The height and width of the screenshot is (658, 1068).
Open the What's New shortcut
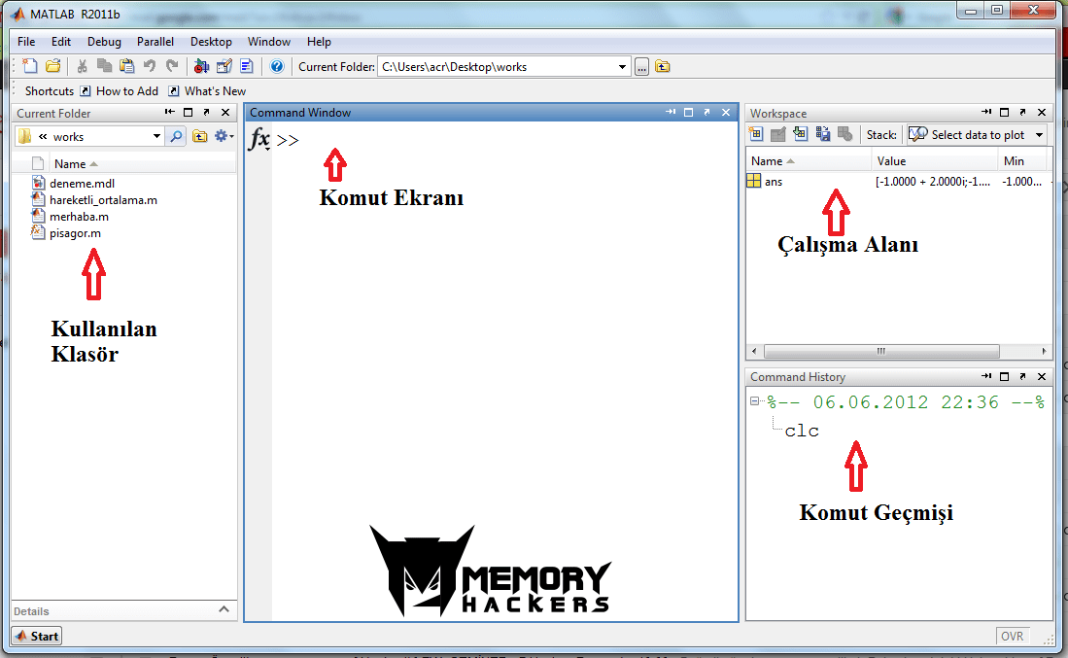208,90
